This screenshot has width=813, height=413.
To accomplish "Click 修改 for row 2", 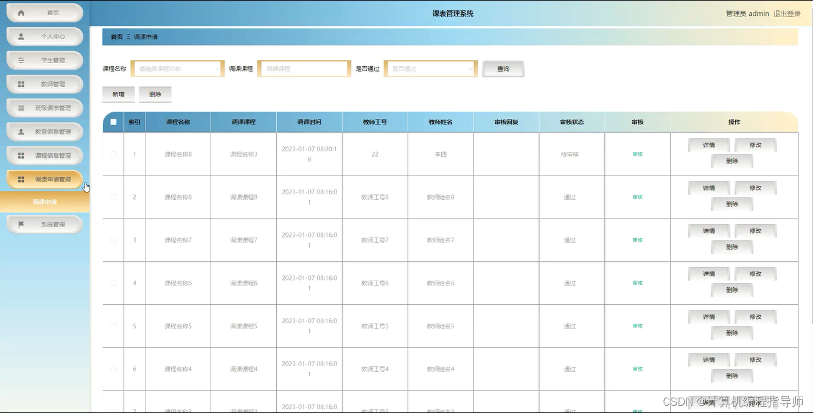I will [x=756, y=188].
